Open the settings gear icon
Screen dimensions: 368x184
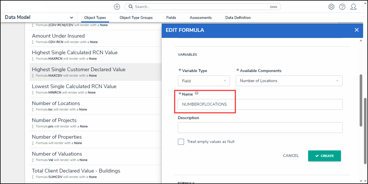[331, 7]
